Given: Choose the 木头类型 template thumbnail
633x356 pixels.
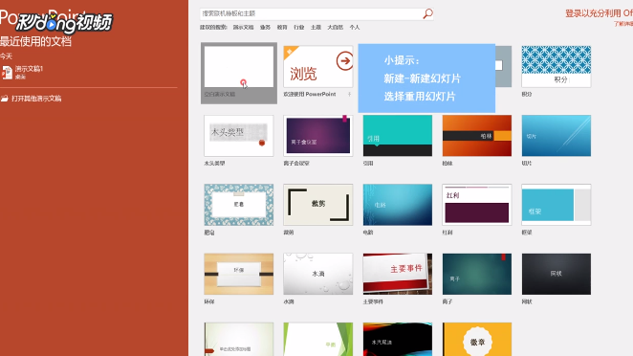Looking at the screenshot, I should (x=239, y=136).
